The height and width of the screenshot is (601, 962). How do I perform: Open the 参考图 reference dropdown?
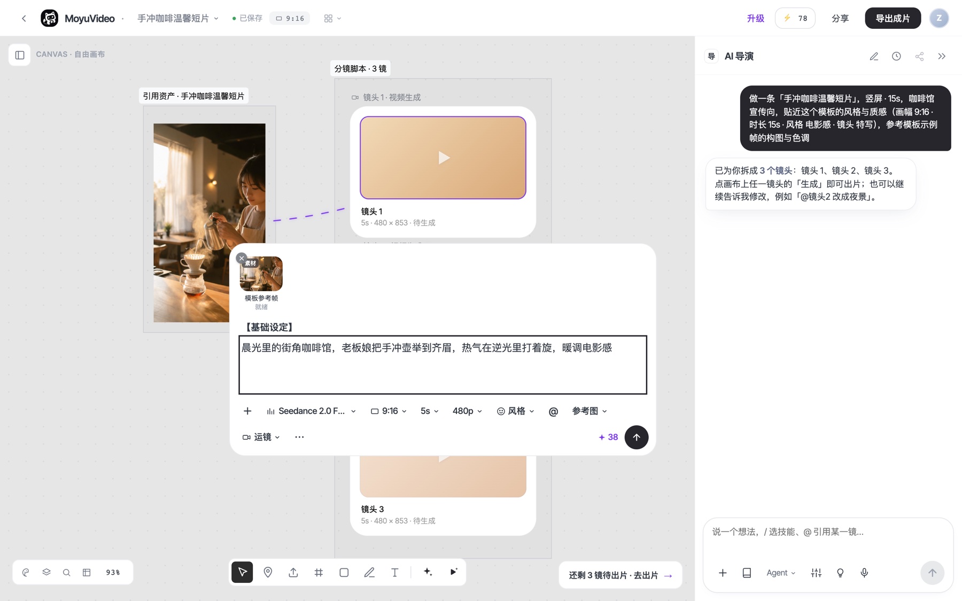pyautogui.click(x=589, y=411)
